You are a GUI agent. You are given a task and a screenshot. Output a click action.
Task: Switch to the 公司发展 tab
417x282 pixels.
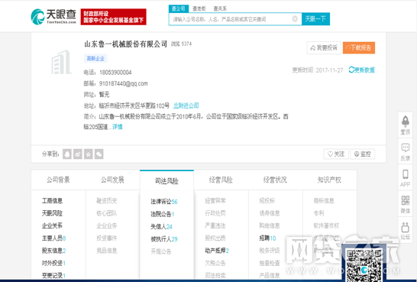pyautogui.click(x=112, y=180)
